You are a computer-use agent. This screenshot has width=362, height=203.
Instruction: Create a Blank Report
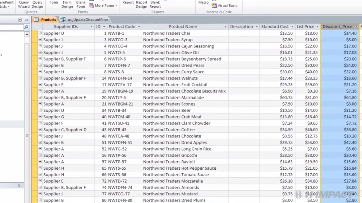[155, 4]
